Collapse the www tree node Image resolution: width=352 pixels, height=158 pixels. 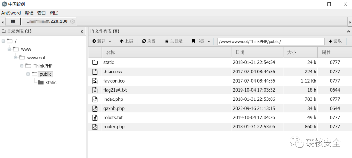(9, 49)
